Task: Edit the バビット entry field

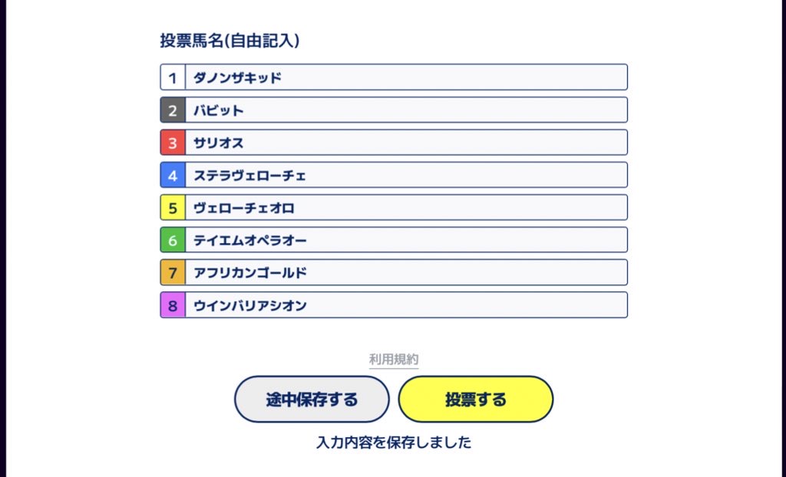Action: tap(406, 110)
